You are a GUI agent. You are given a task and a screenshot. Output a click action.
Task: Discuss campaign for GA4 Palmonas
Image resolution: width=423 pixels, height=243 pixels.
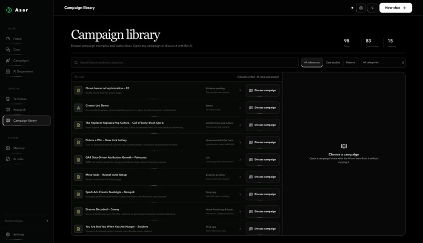coord(262,160)
